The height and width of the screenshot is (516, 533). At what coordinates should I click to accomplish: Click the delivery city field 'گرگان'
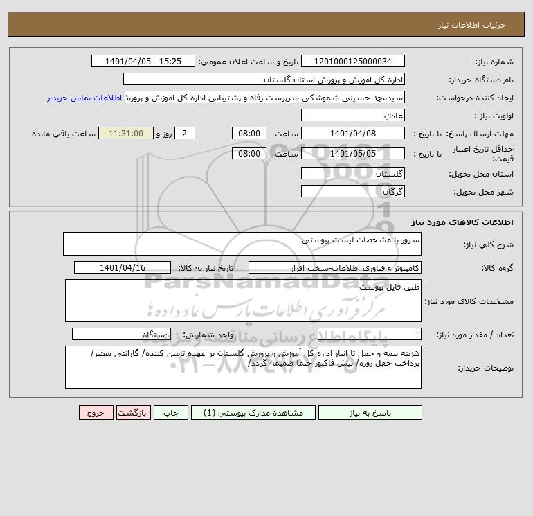tap(353, 191)
